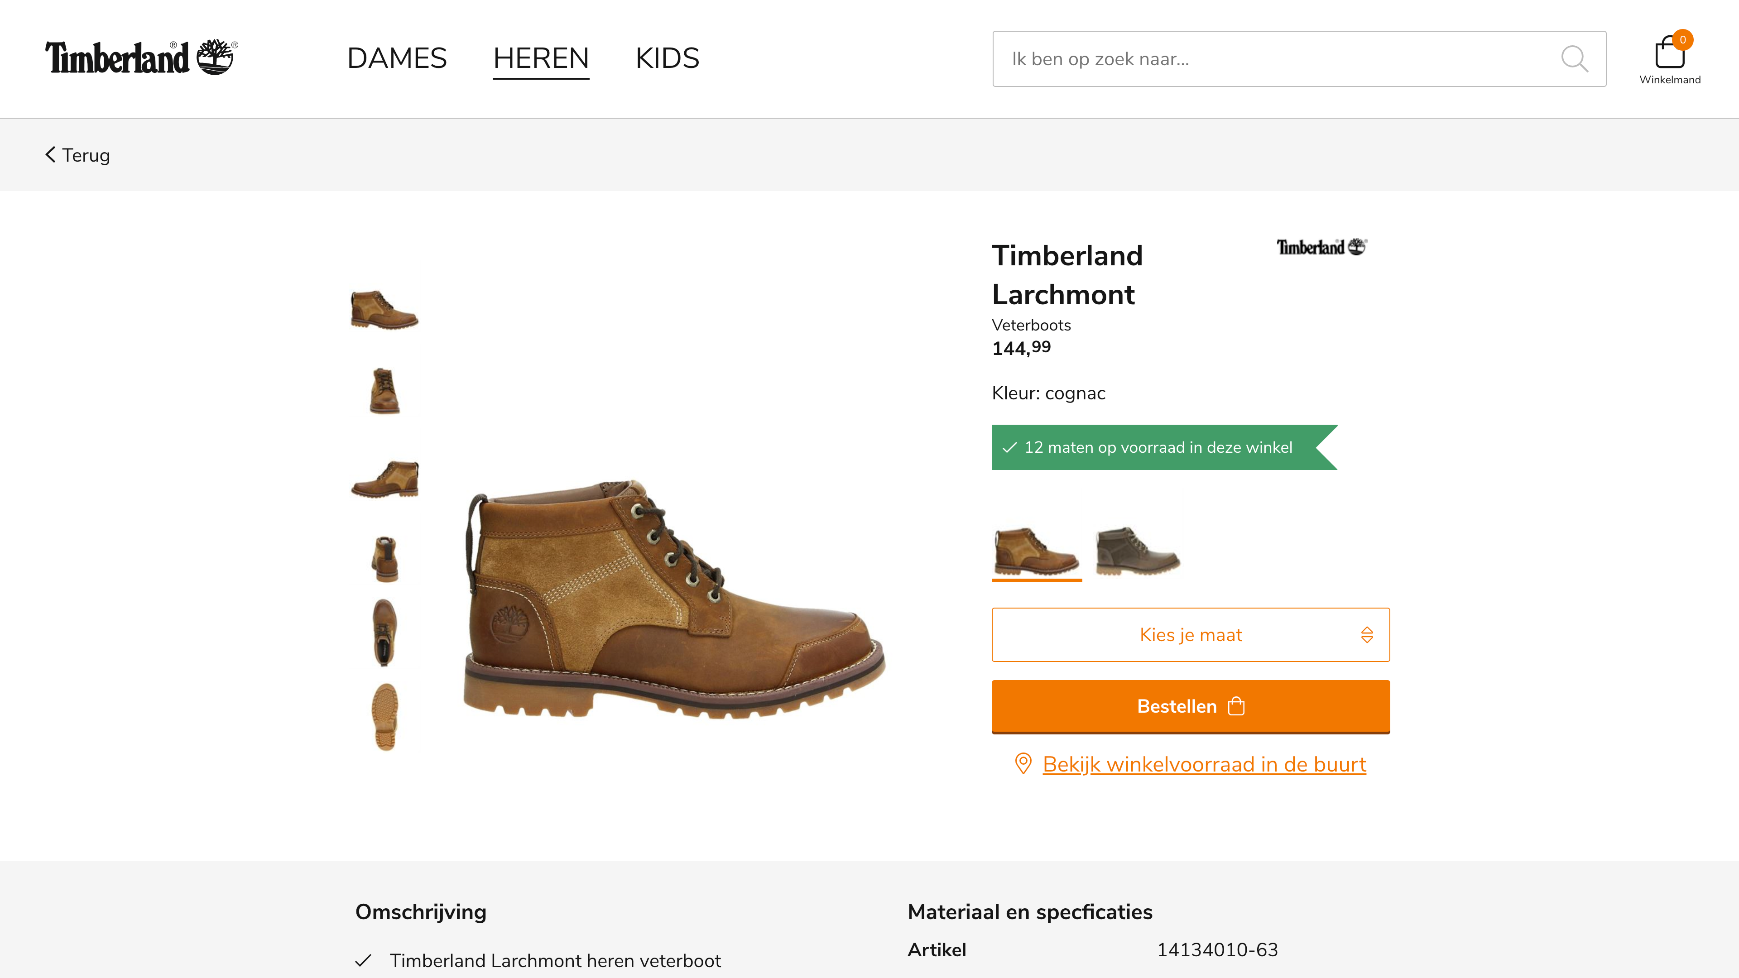1739x978 pixels.
Task: Open the DAMES menu
Action: point(397,58)
